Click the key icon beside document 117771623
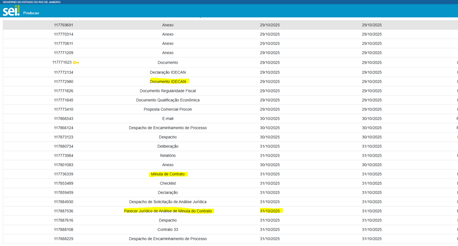This screenshot has height=246, width=458. point(76,63)
